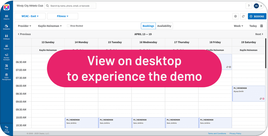
Task: Click the help question mark icon
Action: point(249,6)
